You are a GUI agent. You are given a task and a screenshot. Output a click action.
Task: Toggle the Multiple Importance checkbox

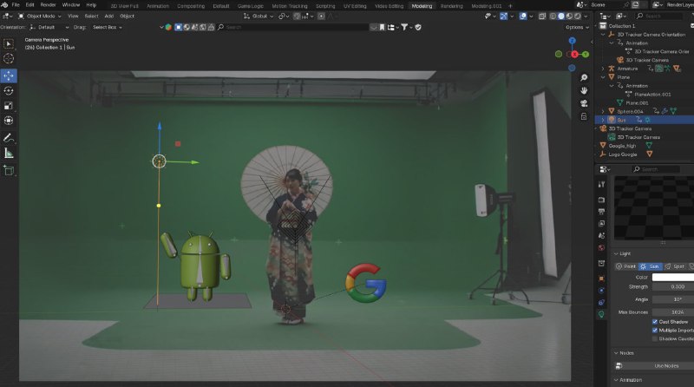655,331
